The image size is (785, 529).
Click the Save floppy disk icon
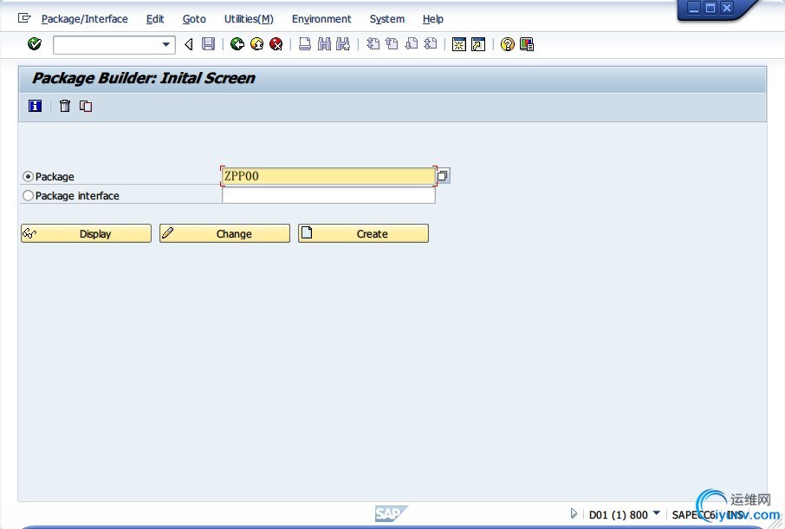(208, 44)
